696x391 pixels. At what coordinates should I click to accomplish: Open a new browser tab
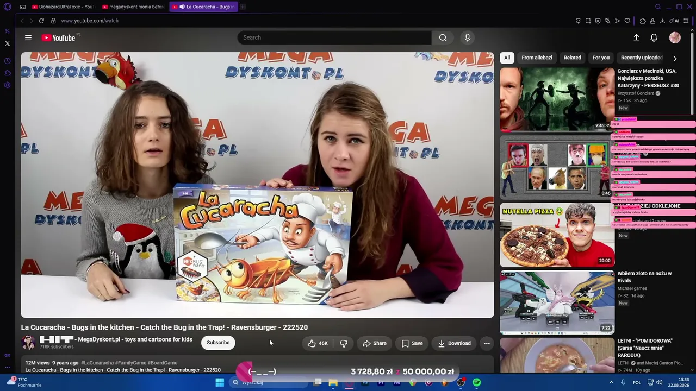[243, 7]
